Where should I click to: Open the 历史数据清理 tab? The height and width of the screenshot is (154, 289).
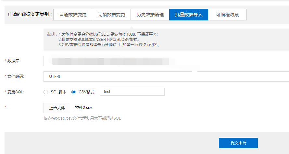click(x=150, y=15)
